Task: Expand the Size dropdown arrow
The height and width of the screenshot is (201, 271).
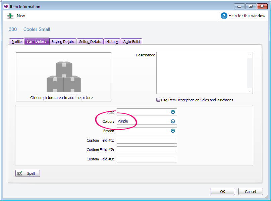Action: point(173,112)
